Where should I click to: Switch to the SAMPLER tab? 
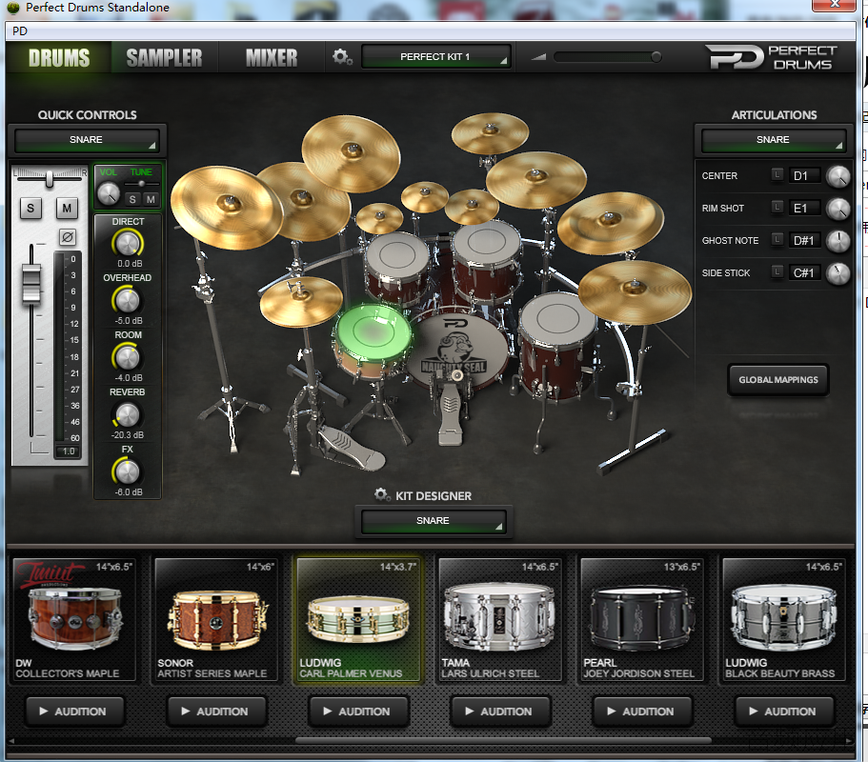pos(165,57)
